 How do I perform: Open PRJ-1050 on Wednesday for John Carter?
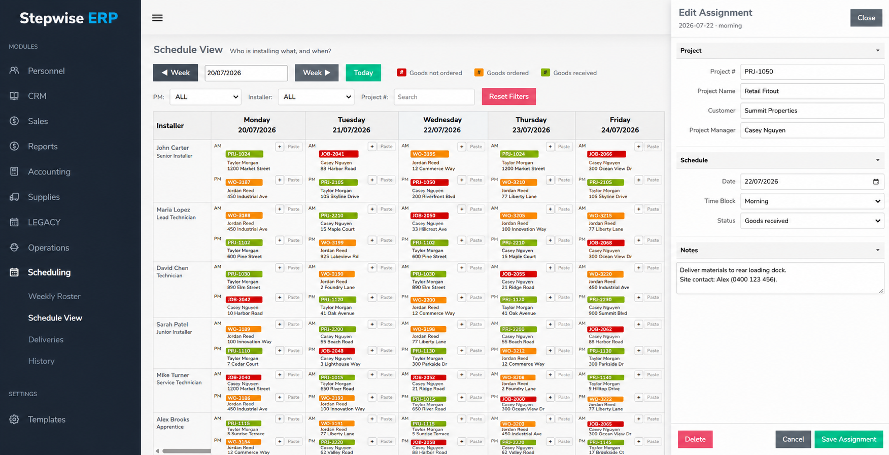point(429,182)
